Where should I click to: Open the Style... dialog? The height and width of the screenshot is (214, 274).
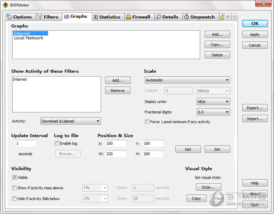point(209,187)
